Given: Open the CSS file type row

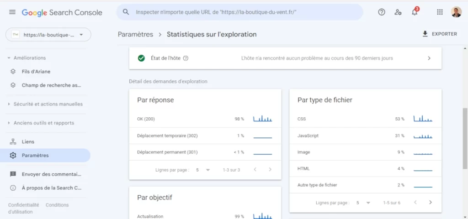Looking at the screenshot, I should [365, 119].
